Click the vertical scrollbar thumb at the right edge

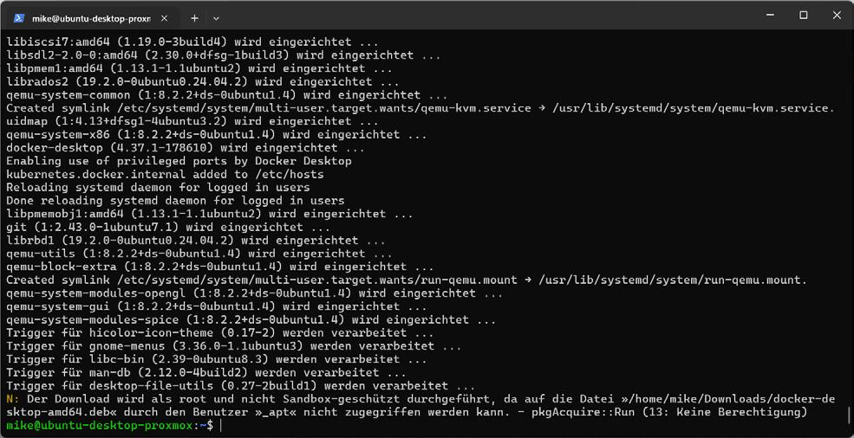click(850, 415)
